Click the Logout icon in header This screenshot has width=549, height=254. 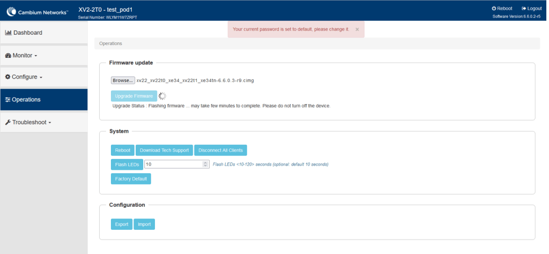[x=523, y=9]
